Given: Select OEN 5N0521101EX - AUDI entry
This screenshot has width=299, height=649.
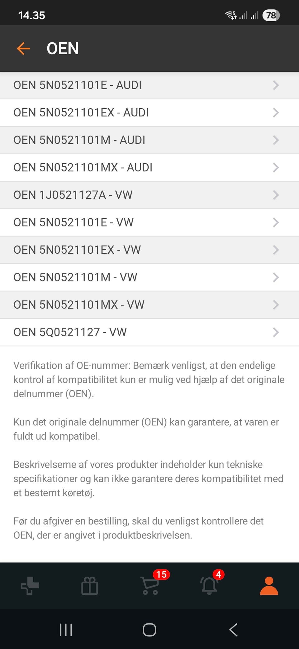Looking at the screenshot, I should 81,113.
